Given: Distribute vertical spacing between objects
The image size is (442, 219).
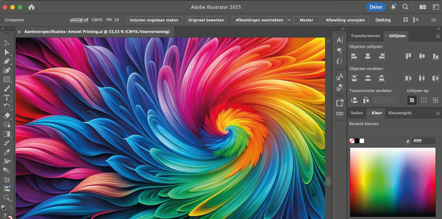Looking at the screenshot, I should coord(354,100).
